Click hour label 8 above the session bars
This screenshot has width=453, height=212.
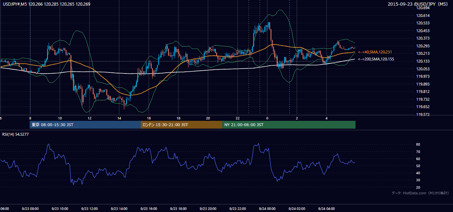tap(30, 118)
